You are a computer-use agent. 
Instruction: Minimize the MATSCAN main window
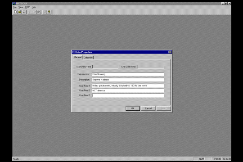click(x=223, y=4)
